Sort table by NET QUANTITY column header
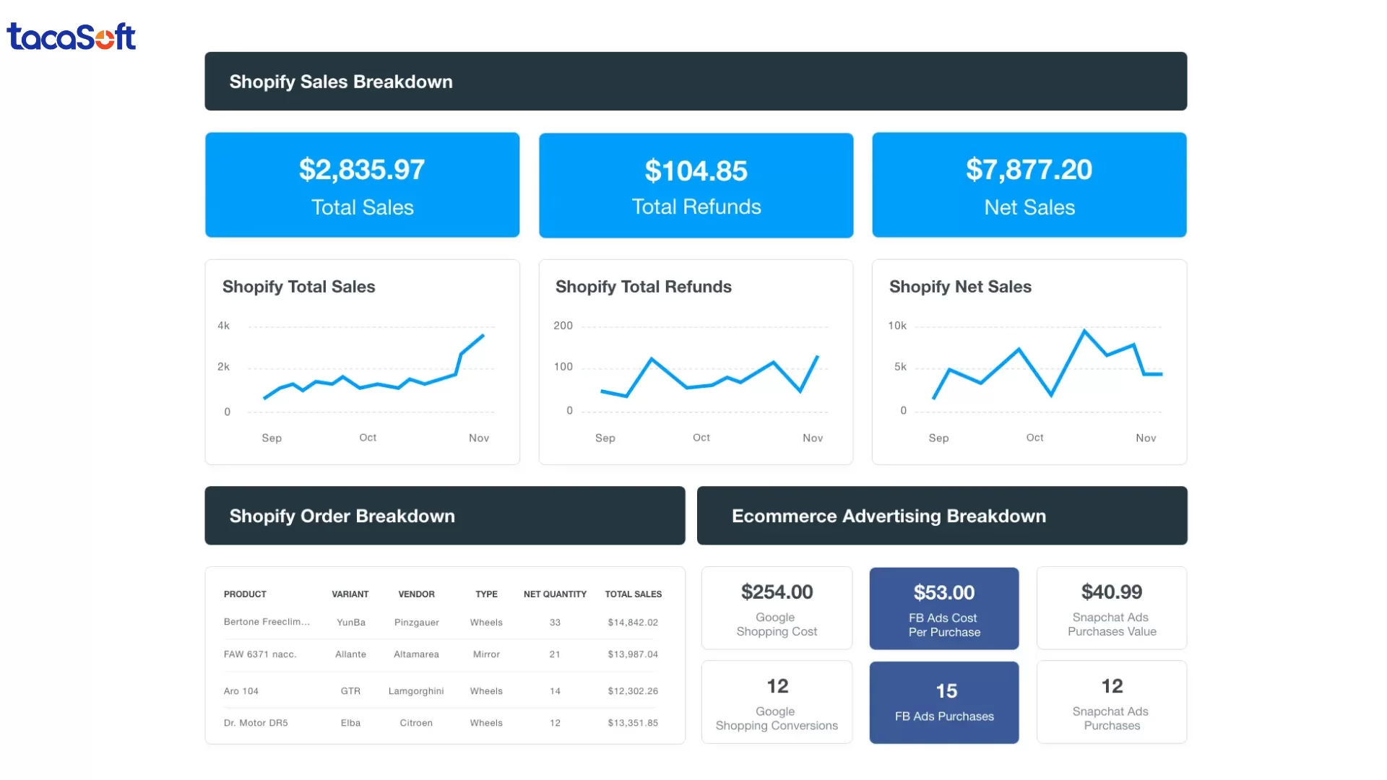 click(555, 594)
